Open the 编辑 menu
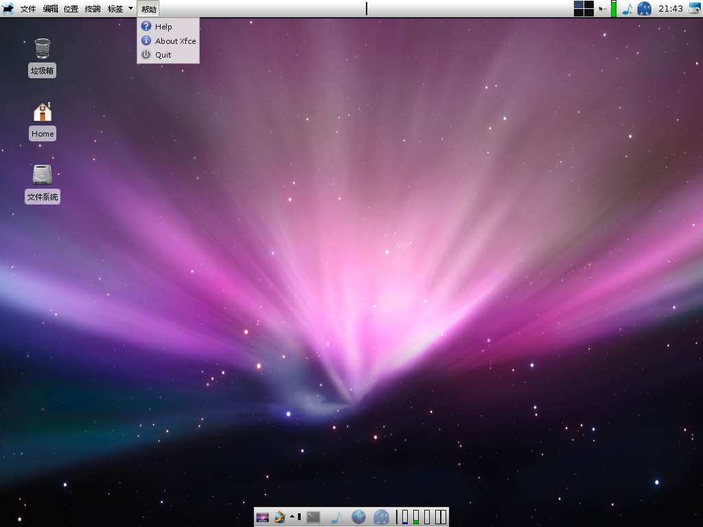 (x=50, y=9)
